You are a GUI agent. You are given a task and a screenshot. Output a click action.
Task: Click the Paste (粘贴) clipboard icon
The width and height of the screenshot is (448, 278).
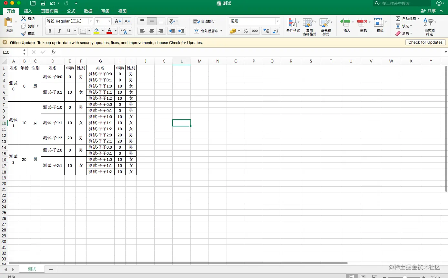tap(8, 22)
